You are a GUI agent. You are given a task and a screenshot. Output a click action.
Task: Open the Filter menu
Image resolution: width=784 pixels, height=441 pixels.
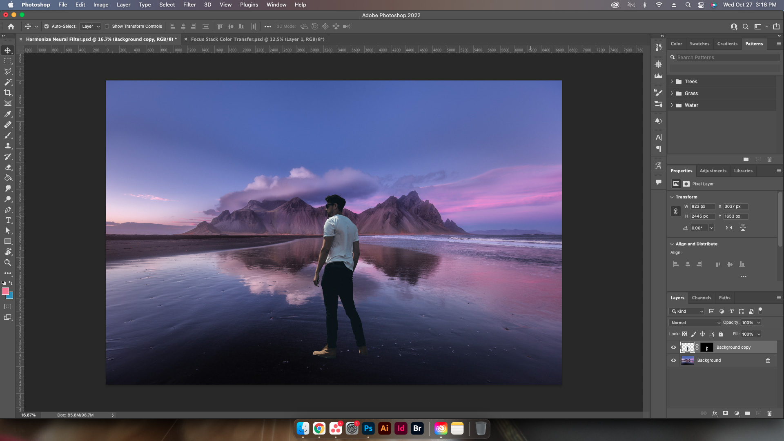(189, 5)
